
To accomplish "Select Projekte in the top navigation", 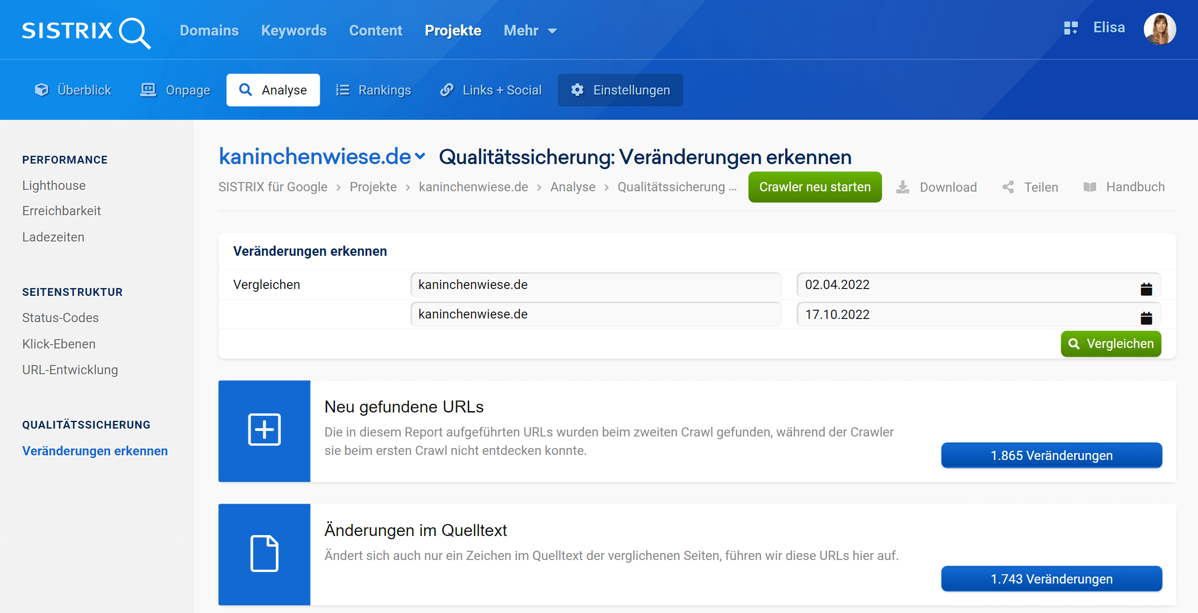I will pyautogui.click(x=452, y=31).
